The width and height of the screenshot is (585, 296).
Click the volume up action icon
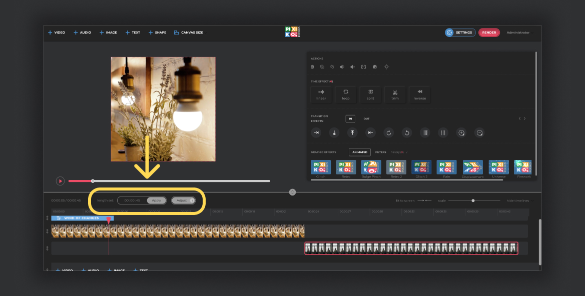point(342,67)
